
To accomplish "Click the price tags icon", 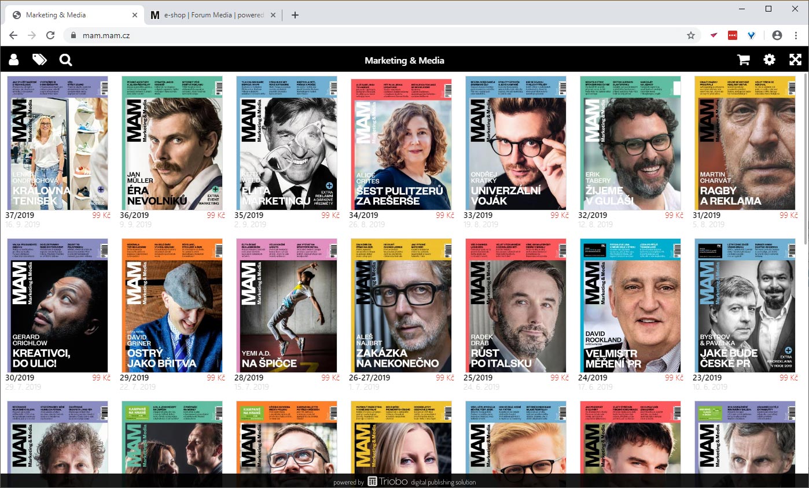I will click(x=39, y=60).
